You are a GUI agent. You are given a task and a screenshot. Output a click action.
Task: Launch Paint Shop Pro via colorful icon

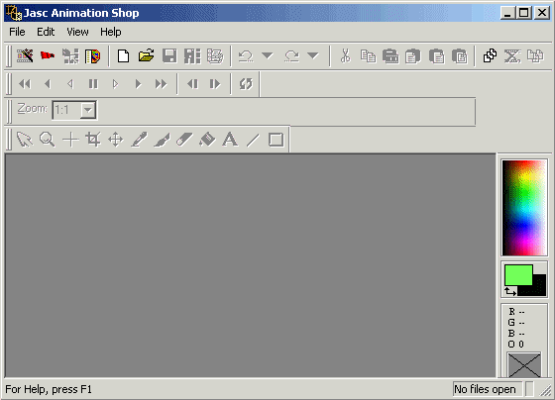point(93,56)
